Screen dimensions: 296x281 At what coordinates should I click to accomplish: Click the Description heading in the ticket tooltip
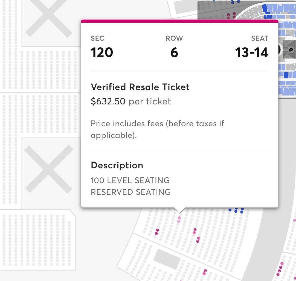117,165
